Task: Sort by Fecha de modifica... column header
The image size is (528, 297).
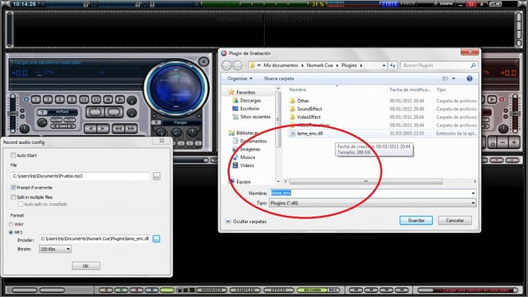Action: [410, 90]
